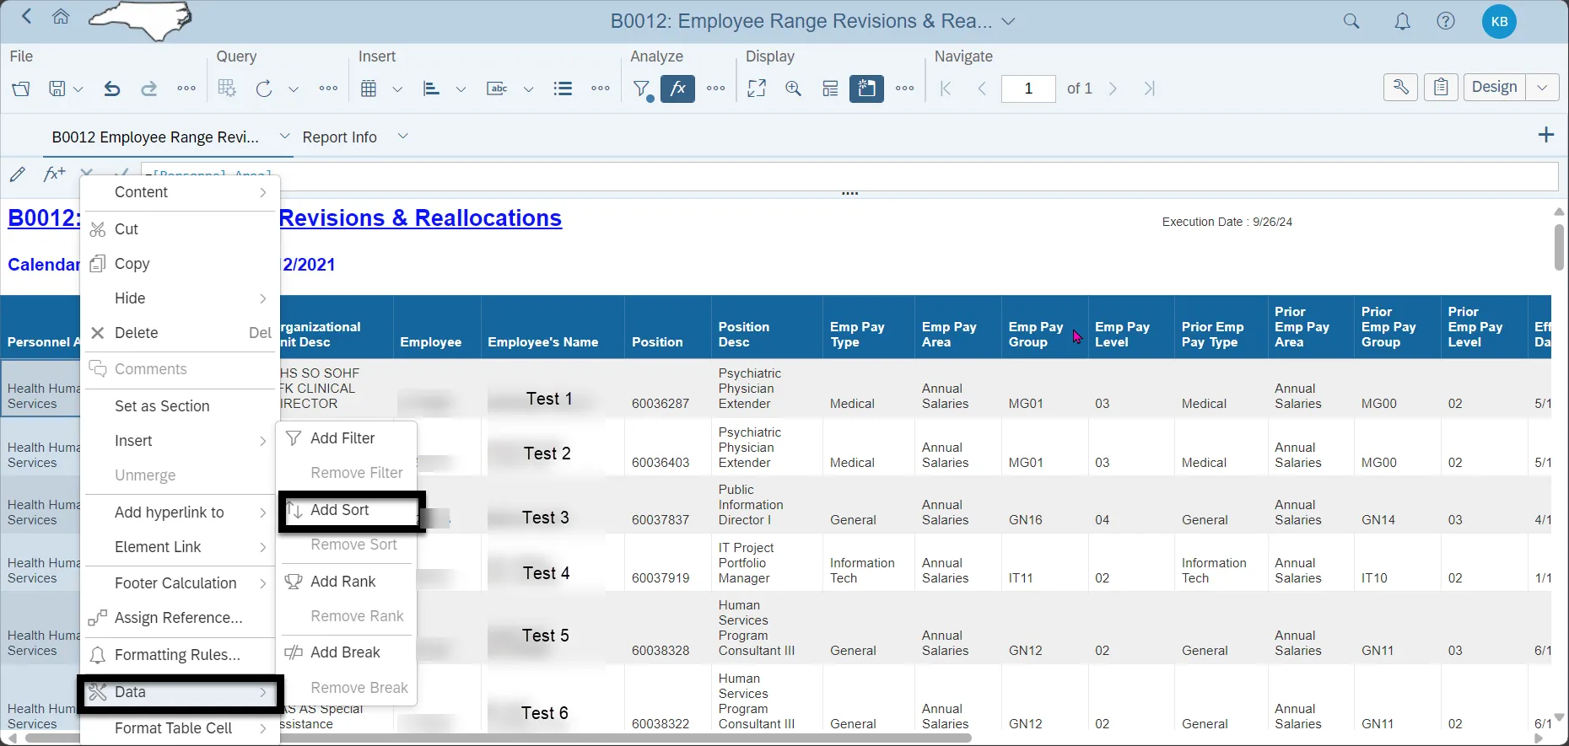
Task: Click the Insert table icon
Action: click(369, 89)
